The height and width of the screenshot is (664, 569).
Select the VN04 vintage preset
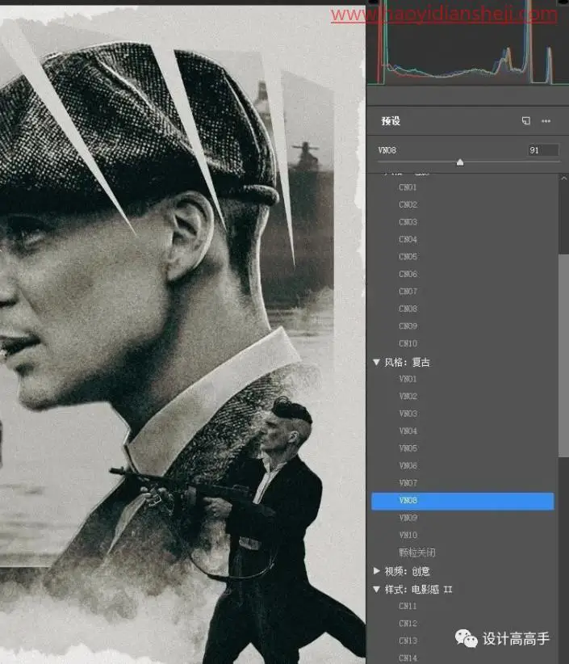click(x=408, y=431)
